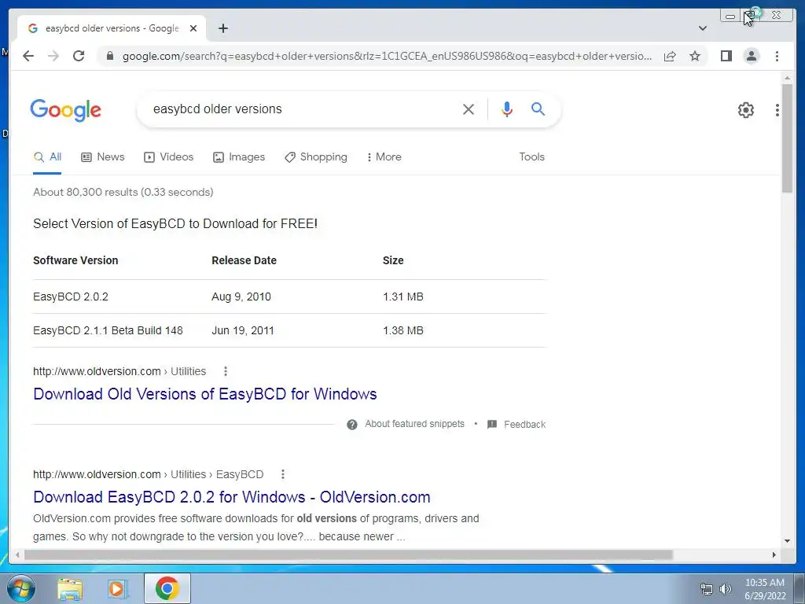Screen dimensions: 805x604
Task: Click the Jun 19, 2011 release date
Action: 242,331
